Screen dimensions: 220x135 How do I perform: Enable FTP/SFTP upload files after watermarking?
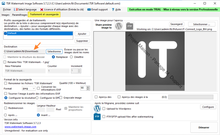click(x=104, y=117)
